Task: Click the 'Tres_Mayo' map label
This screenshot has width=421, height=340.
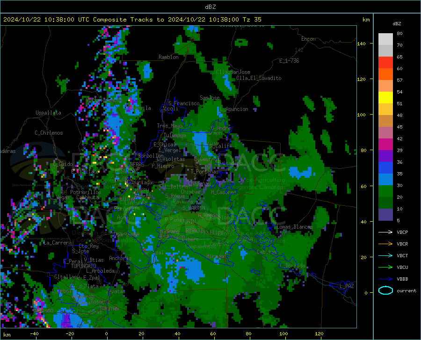Action: click(169, 126)
